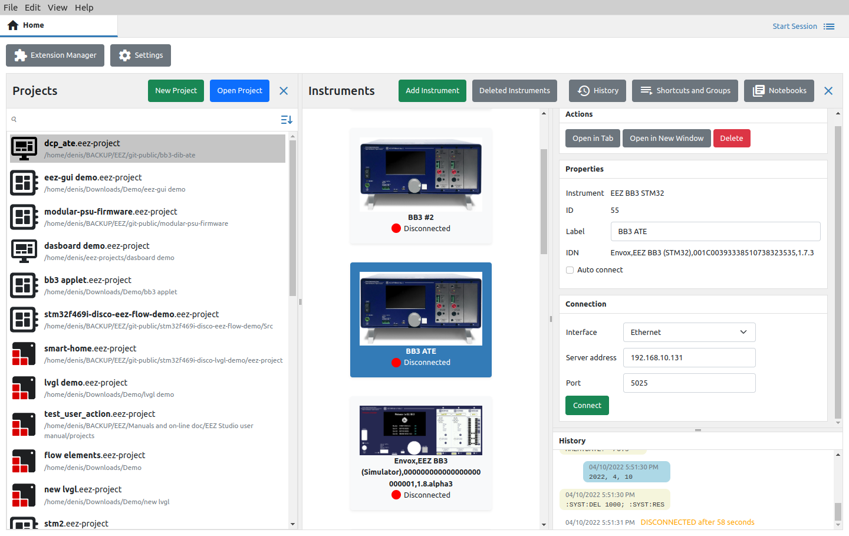The width and height of the screenshot is (849, 536).
Task: Click the History panel scrollbar
Action: [838, 512]
